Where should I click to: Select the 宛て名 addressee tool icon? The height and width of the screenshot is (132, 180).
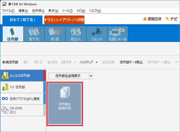[34, 34]
